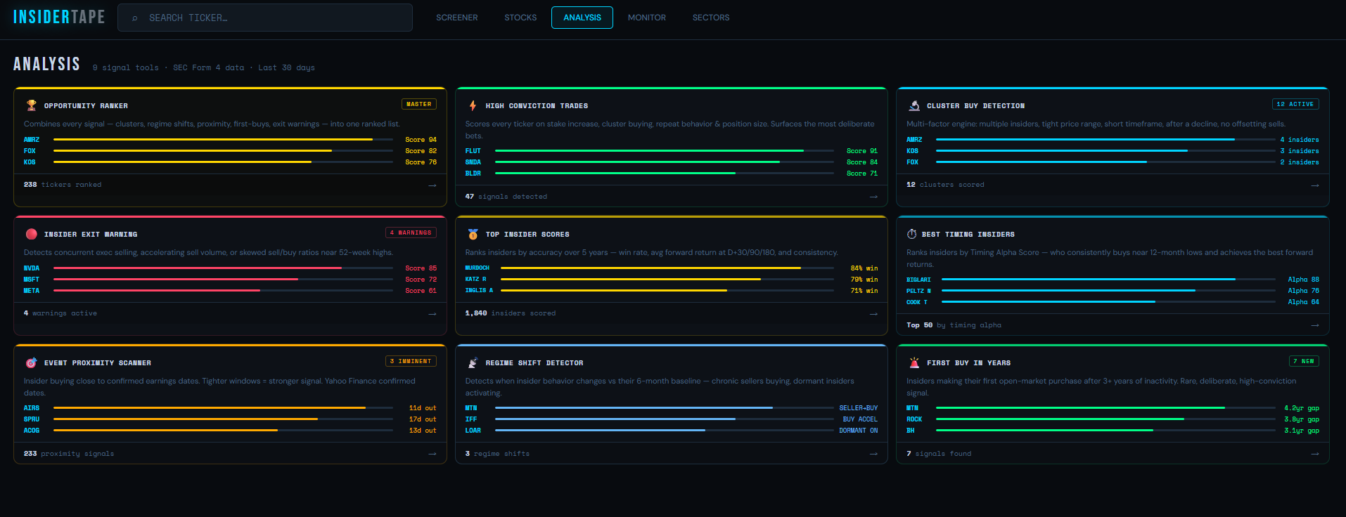Switch to the Screener tab
1346x517 pixels.
click(x=456, y=18)
